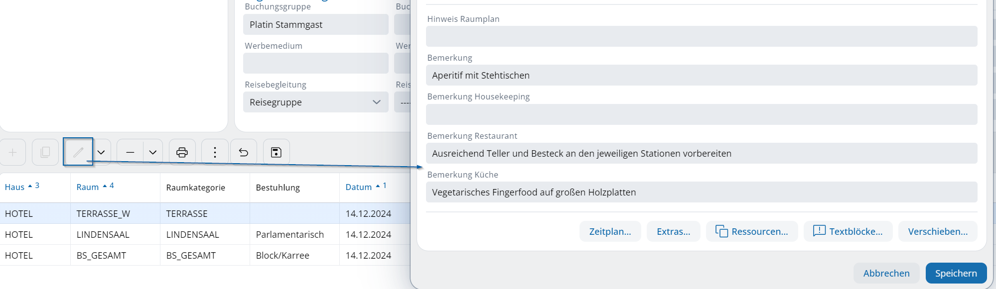996x289 pixels.
Task: Click the Textblöcke button
Action: (x=848, y=231)
